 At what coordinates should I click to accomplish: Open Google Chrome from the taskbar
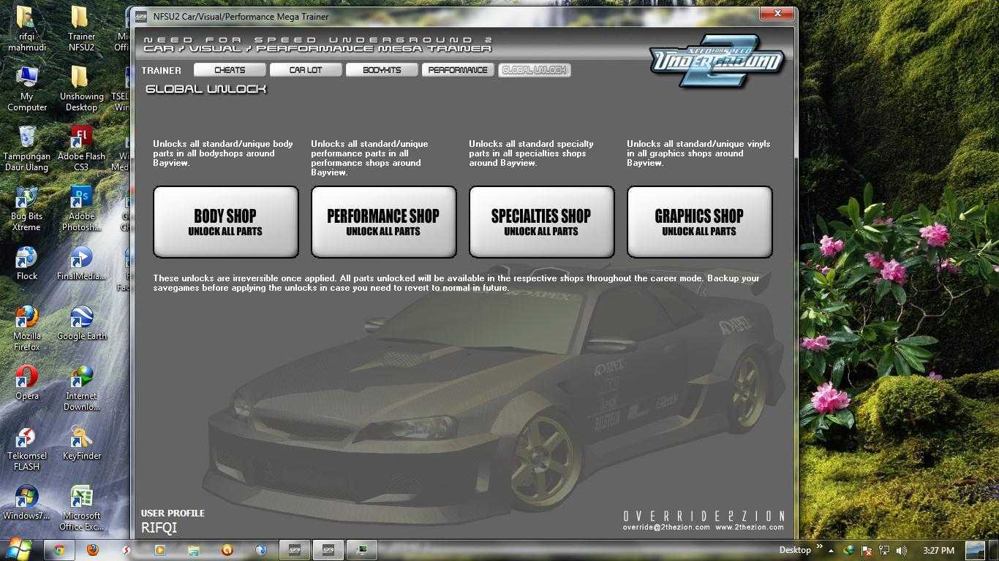point(59,550)
